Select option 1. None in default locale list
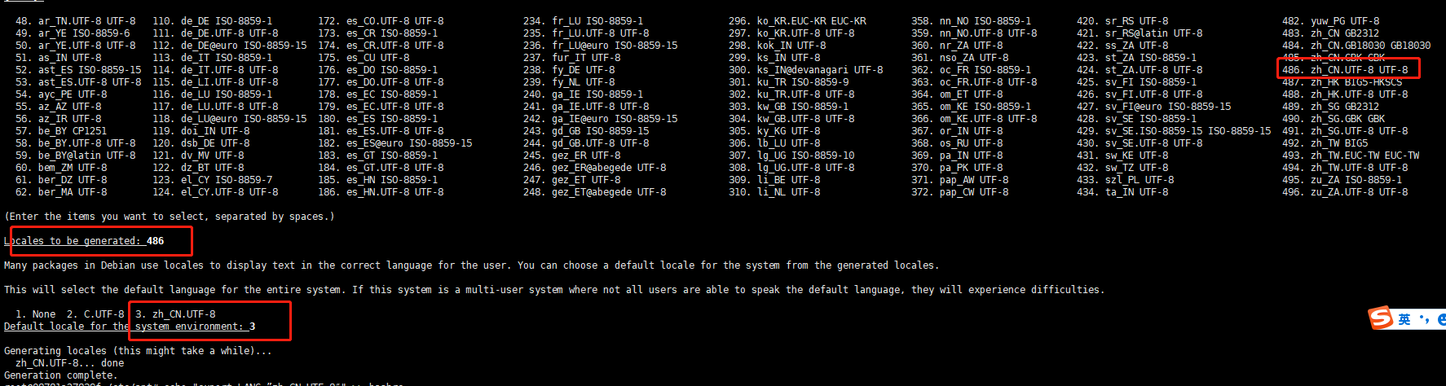 click(x=36, y=314)
